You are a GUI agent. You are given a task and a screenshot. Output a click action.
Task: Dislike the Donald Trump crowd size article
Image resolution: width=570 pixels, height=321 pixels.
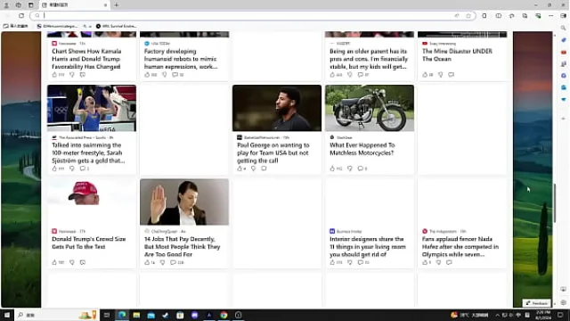pyautogui.click(x=72, y=262)
